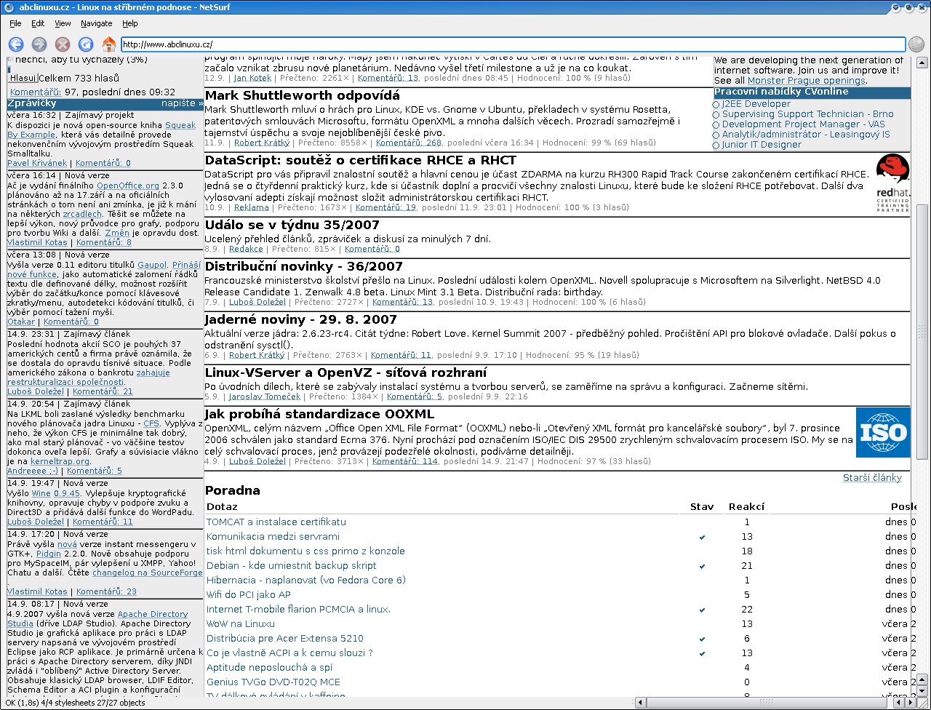
Task: Open the View menu
Action: click(63, 23)
